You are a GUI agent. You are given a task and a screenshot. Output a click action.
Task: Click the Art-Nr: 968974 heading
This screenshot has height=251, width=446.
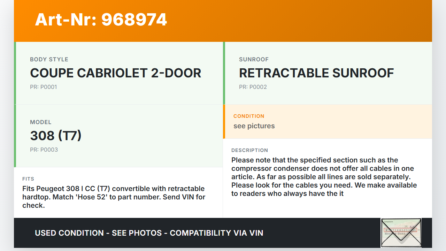pos(101,20)
